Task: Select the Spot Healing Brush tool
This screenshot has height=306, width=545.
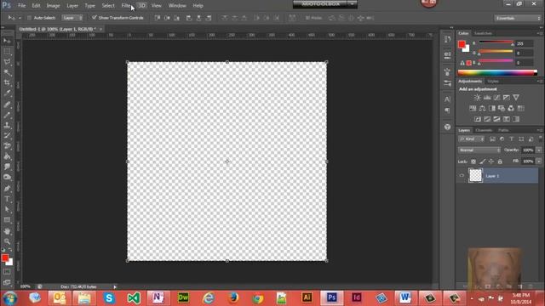Action: pos(7,104)
